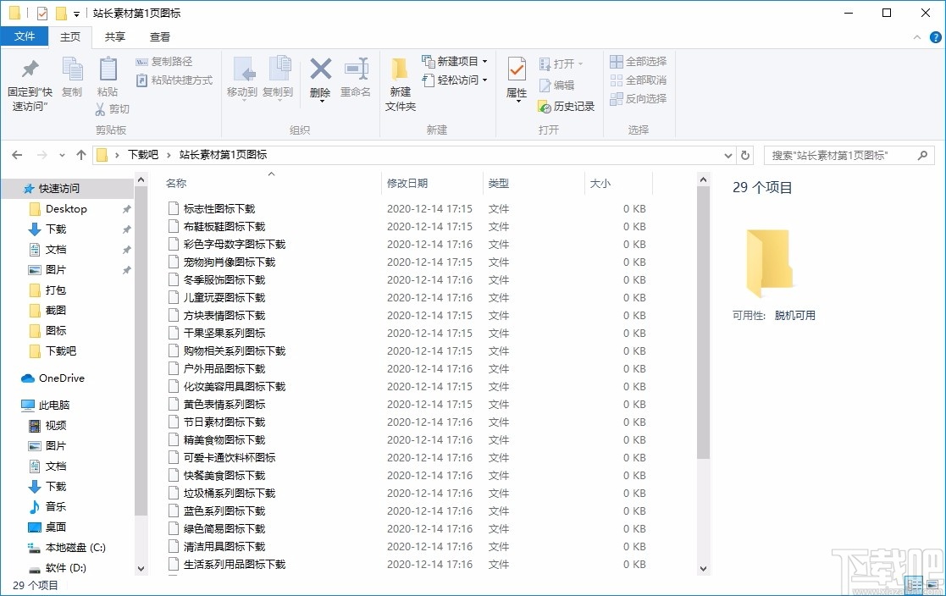Click the 复制 (Copy) icon in ribbon
Image resolution: width=946 pixels, height=596 pixels.
pos(72,80)
